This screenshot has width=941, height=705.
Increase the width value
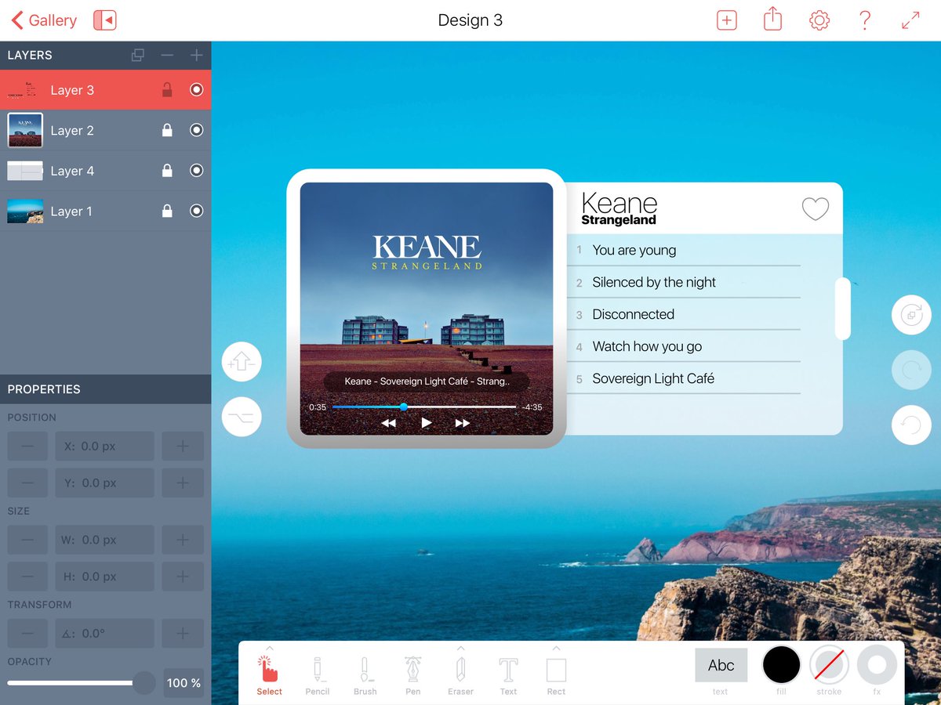183,540
